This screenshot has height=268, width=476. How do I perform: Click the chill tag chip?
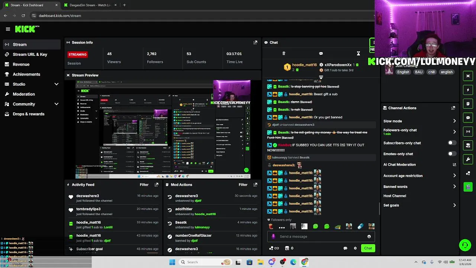tap(431, 72)
